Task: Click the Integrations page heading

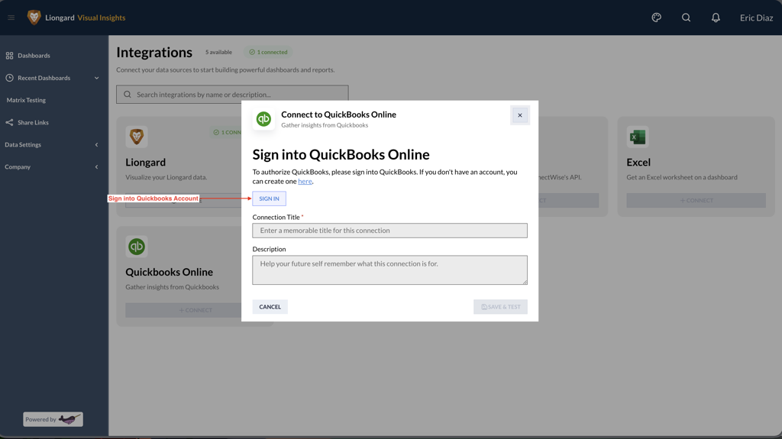Action: click(154, 53)
